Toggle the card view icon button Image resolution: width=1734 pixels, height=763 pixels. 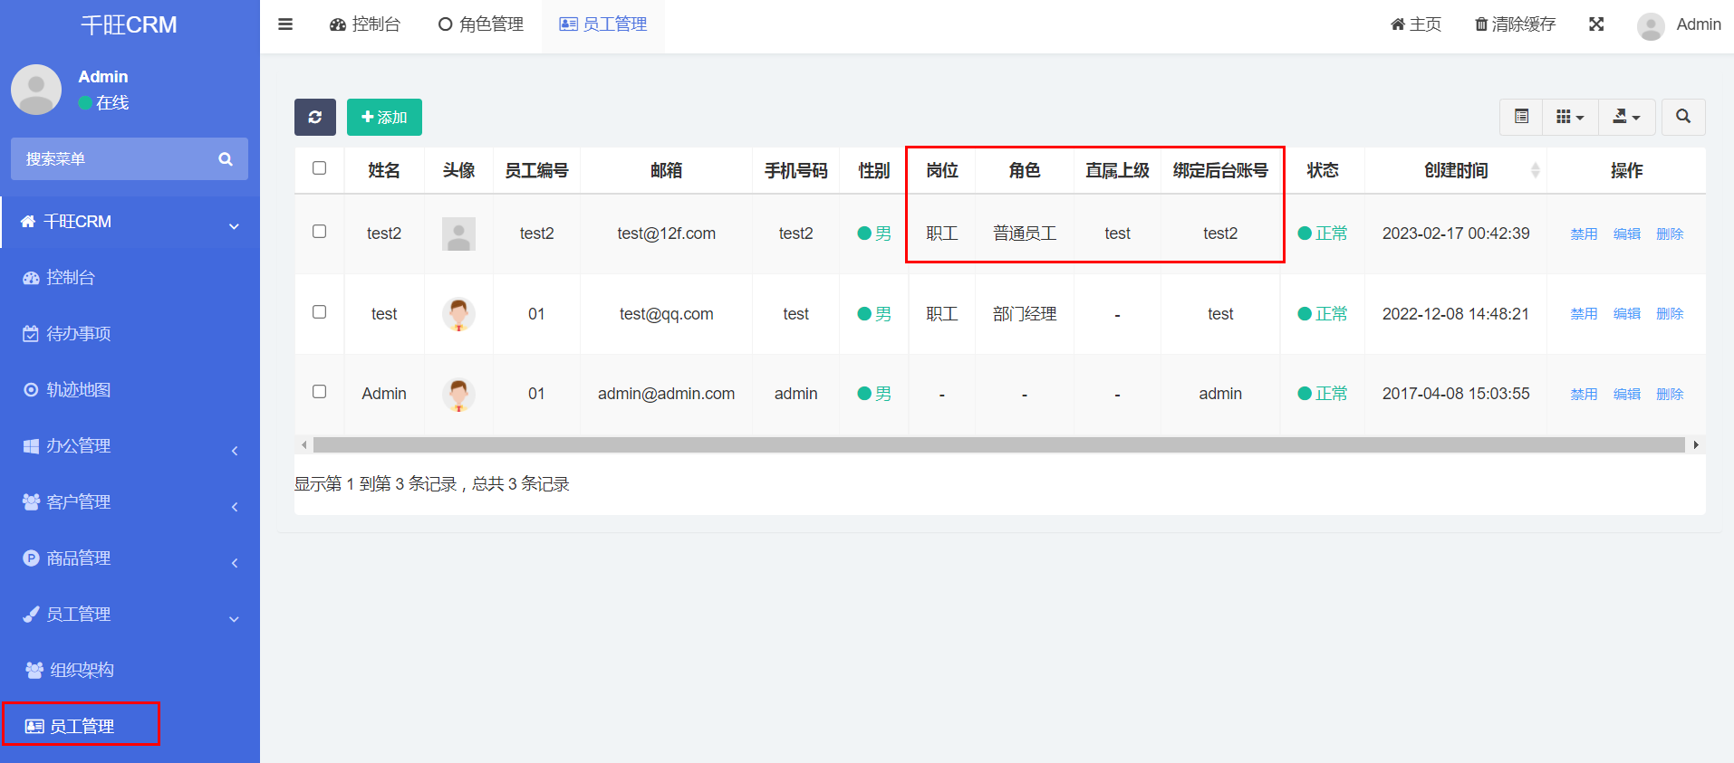click(x=1522, y=117)
